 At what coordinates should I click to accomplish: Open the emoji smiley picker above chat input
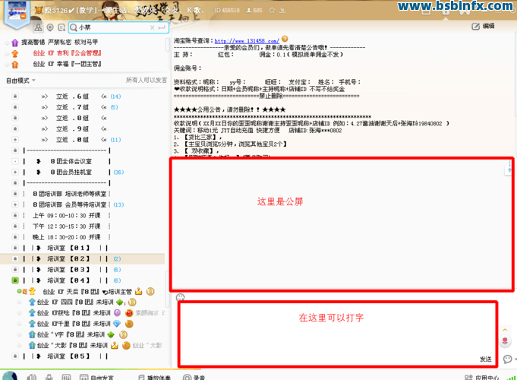pyautogui.click(x=181, y=297)
